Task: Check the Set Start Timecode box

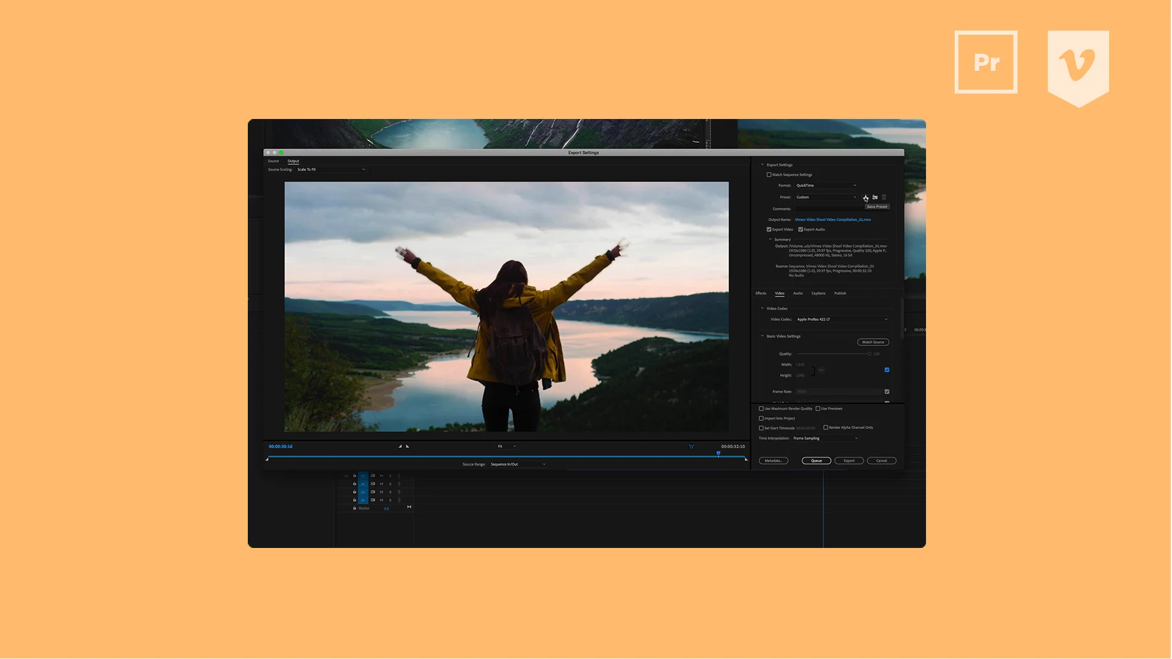Action: 761,428
